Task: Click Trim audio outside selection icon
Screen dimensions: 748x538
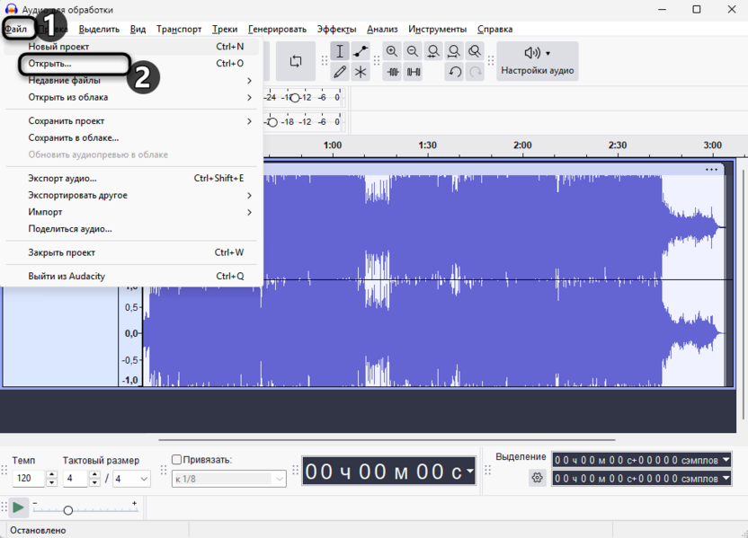Action: pos(393,72)
